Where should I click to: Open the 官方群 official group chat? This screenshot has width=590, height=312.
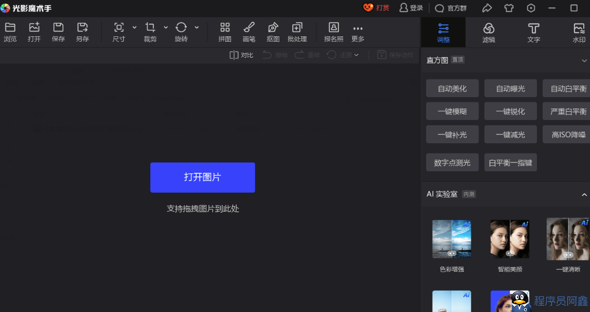pos(451,8)
